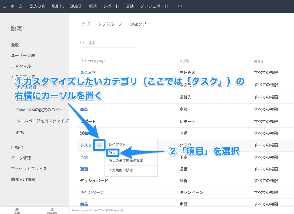Screen dimensions: 294x214
Task: Open the Contacts icon in bottom bar
Action: 52,211
